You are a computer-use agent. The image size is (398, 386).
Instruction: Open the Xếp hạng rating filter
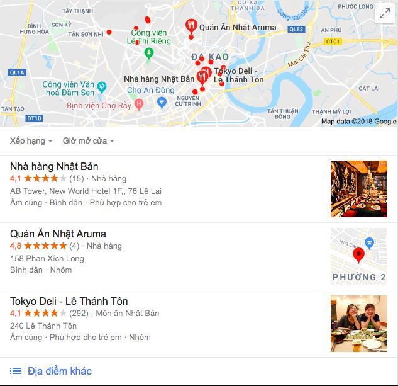pos(31,140)
